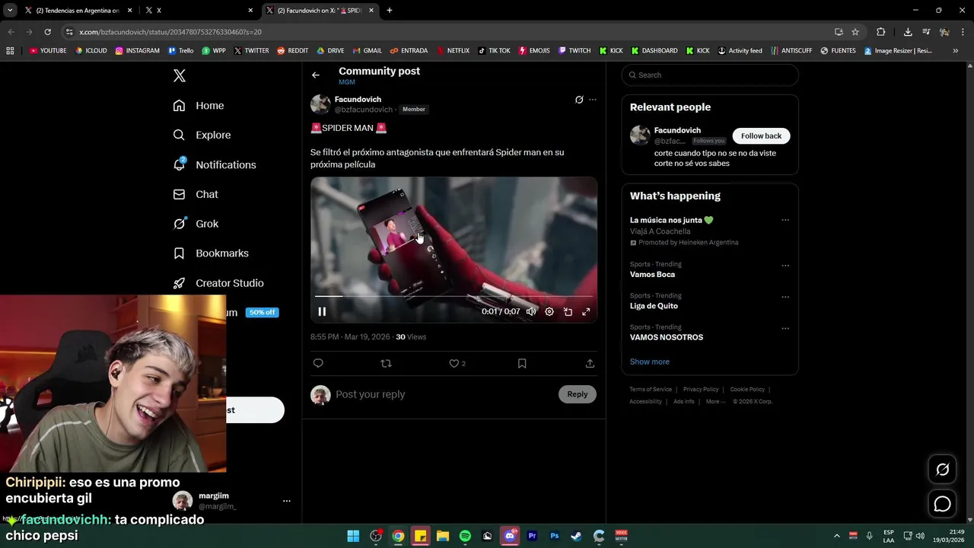This screenshot has height=548, width=974.
Task: Expand the bookmarks bar overflow chevron
Action: pyautogui.click(x=956, y=51)
